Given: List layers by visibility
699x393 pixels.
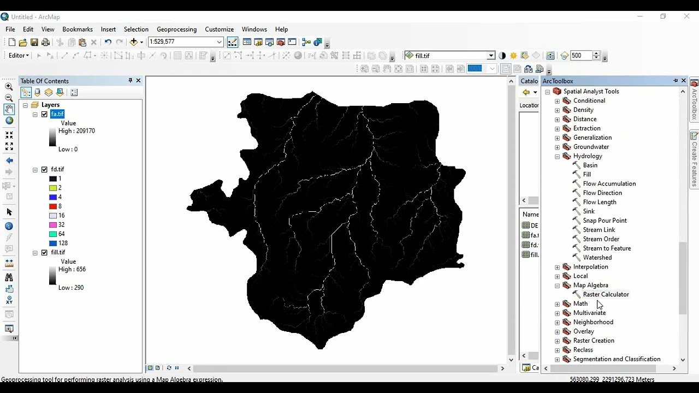Looking at the screenshot, I should click(x=49, y=93).
